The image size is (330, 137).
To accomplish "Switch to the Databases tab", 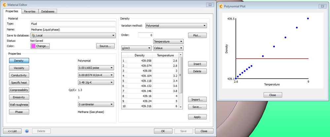I will [48, 12].
